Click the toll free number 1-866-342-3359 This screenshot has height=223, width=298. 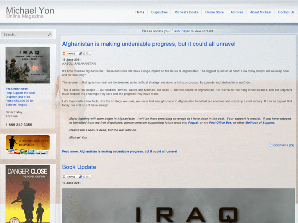(x=19, y=125)
